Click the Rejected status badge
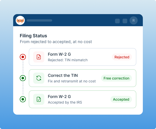 [122, 57]
